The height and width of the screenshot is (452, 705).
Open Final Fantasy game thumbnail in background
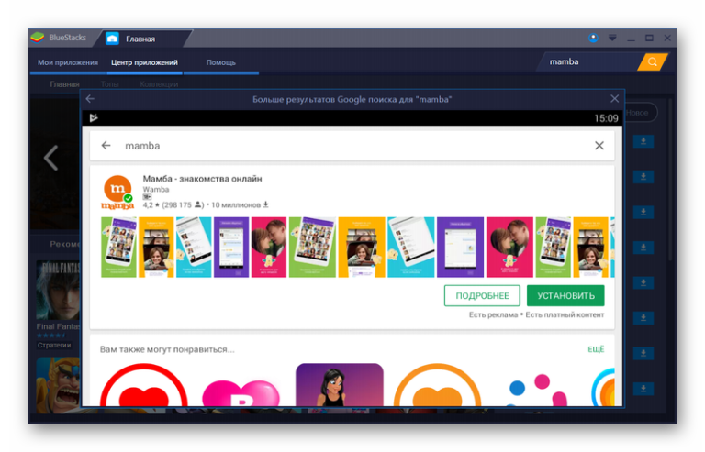(58, 290)
